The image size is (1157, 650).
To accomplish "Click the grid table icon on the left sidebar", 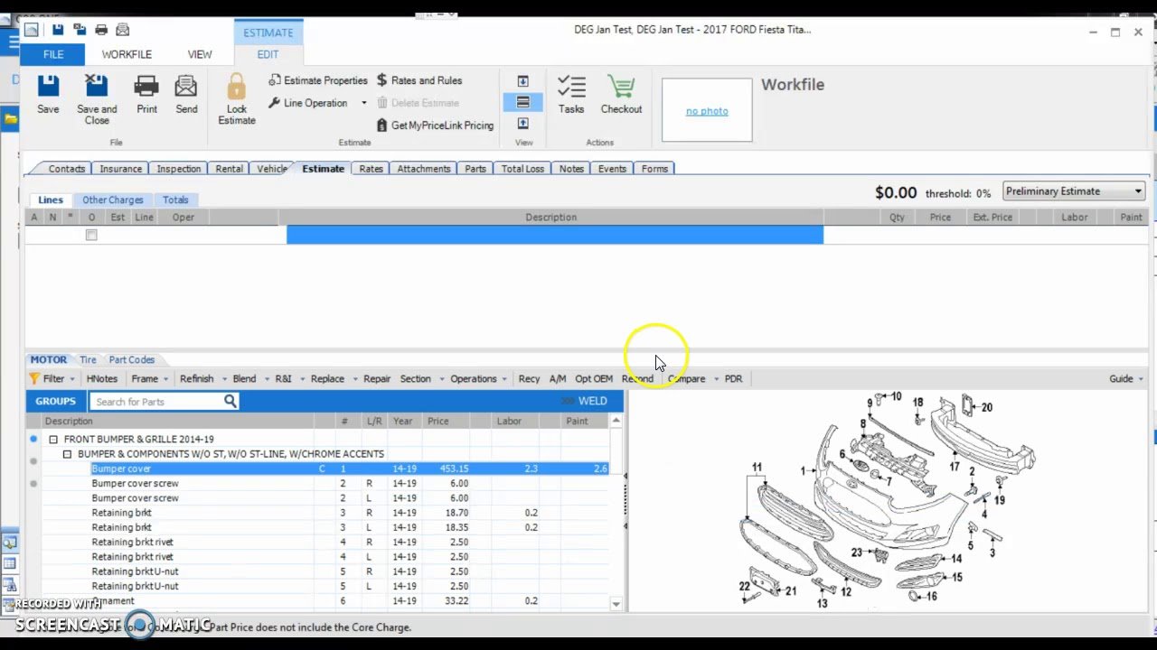I will (x=9, y=563).
